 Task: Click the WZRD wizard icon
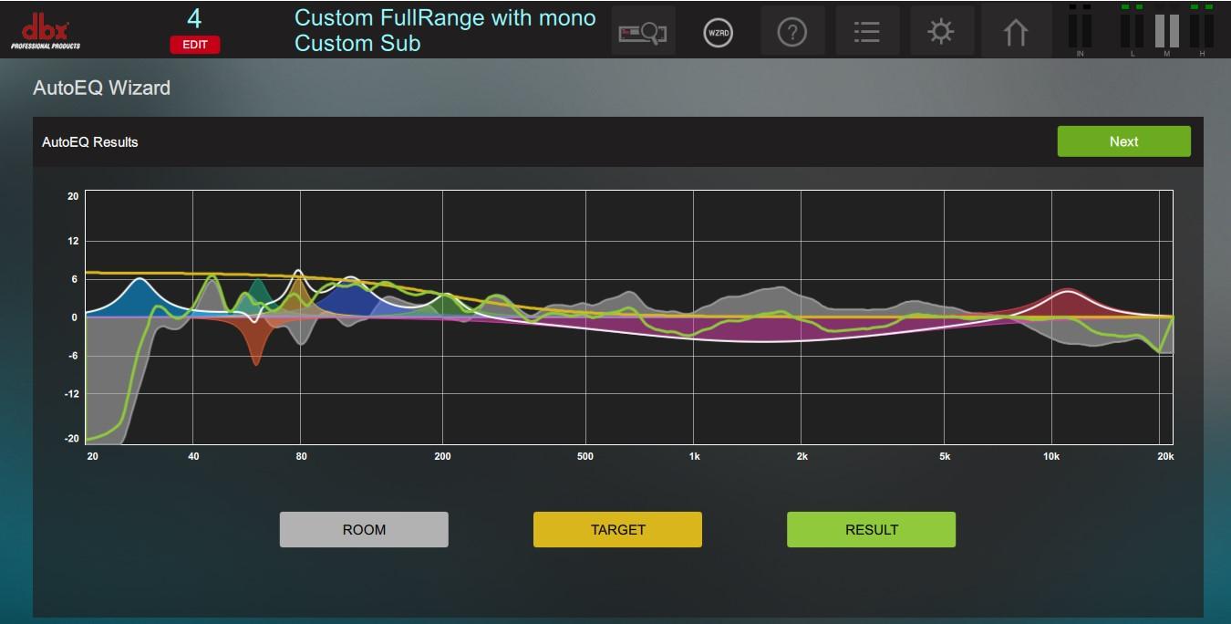pyautogui.click(x=718, y=32)
